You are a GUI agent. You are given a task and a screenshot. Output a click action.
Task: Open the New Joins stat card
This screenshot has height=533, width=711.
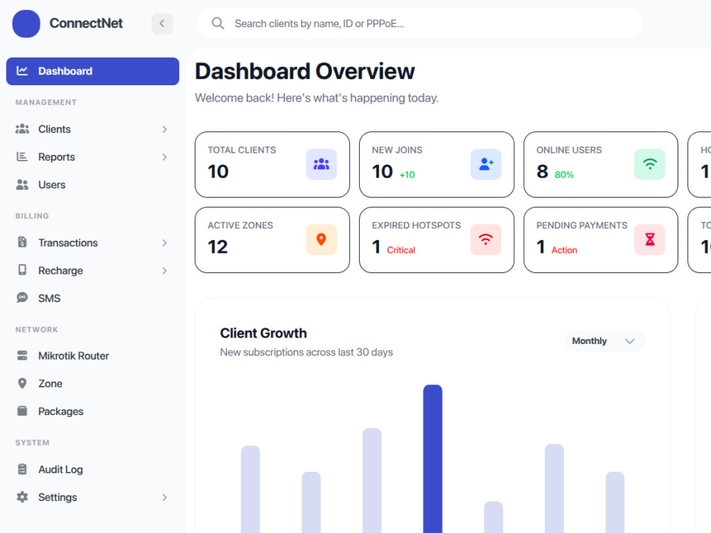point(437,165)
